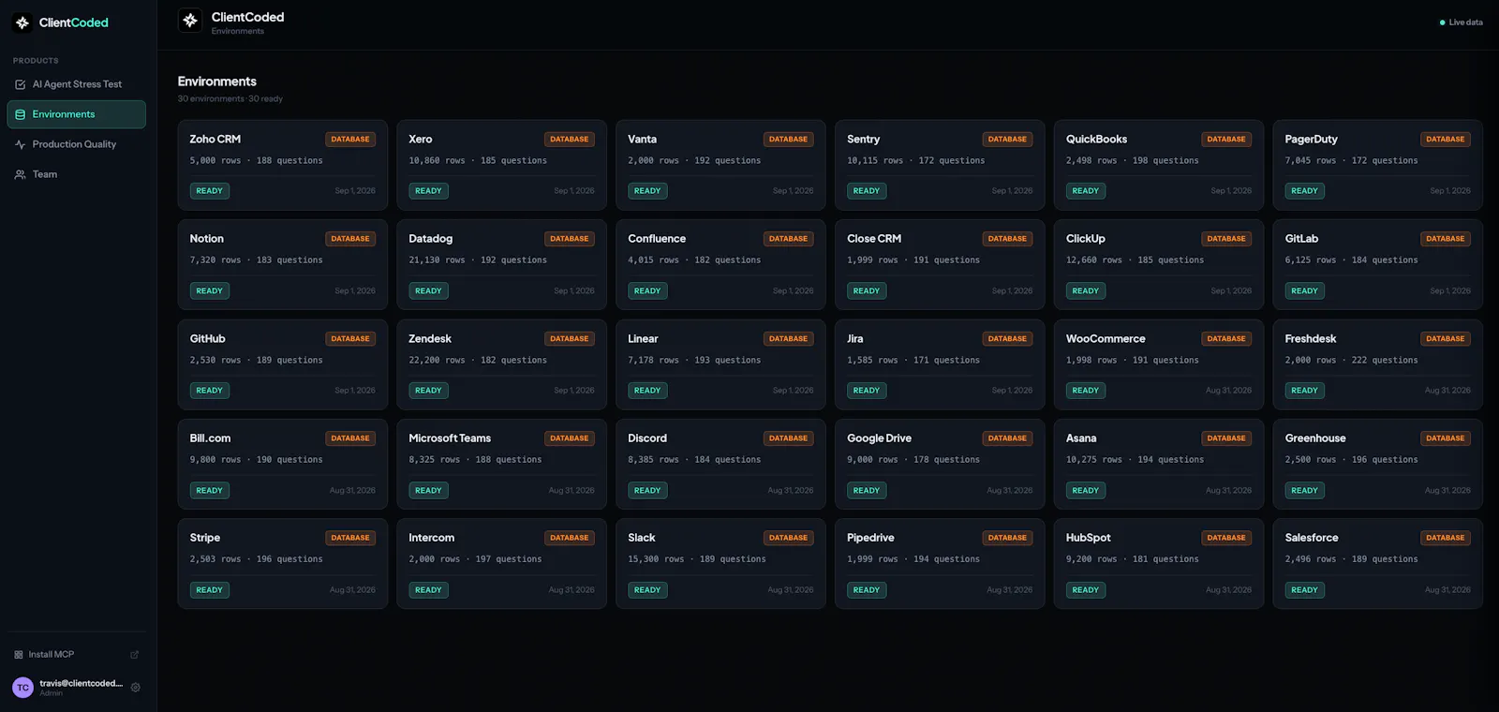Click the QuickBooks card title
Image resolution: width=1499 pixels, height=712 pixels.
[x=1096, y=139]
